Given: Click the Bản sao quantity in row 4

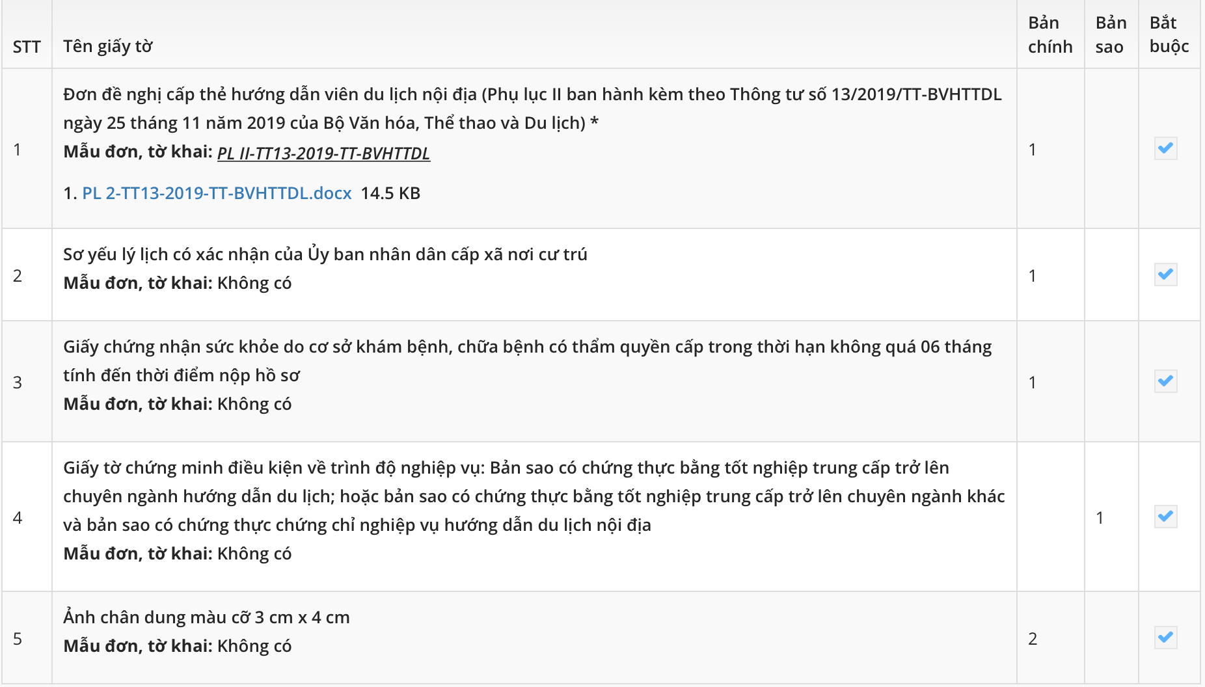Looking at the screenshot, I should pos(1100,518).
